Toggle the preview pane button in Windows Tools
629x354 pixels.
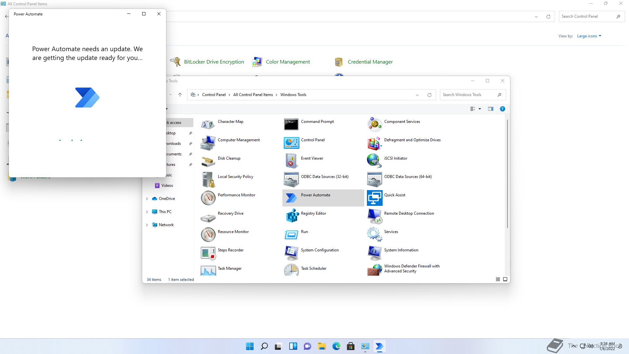490,109
